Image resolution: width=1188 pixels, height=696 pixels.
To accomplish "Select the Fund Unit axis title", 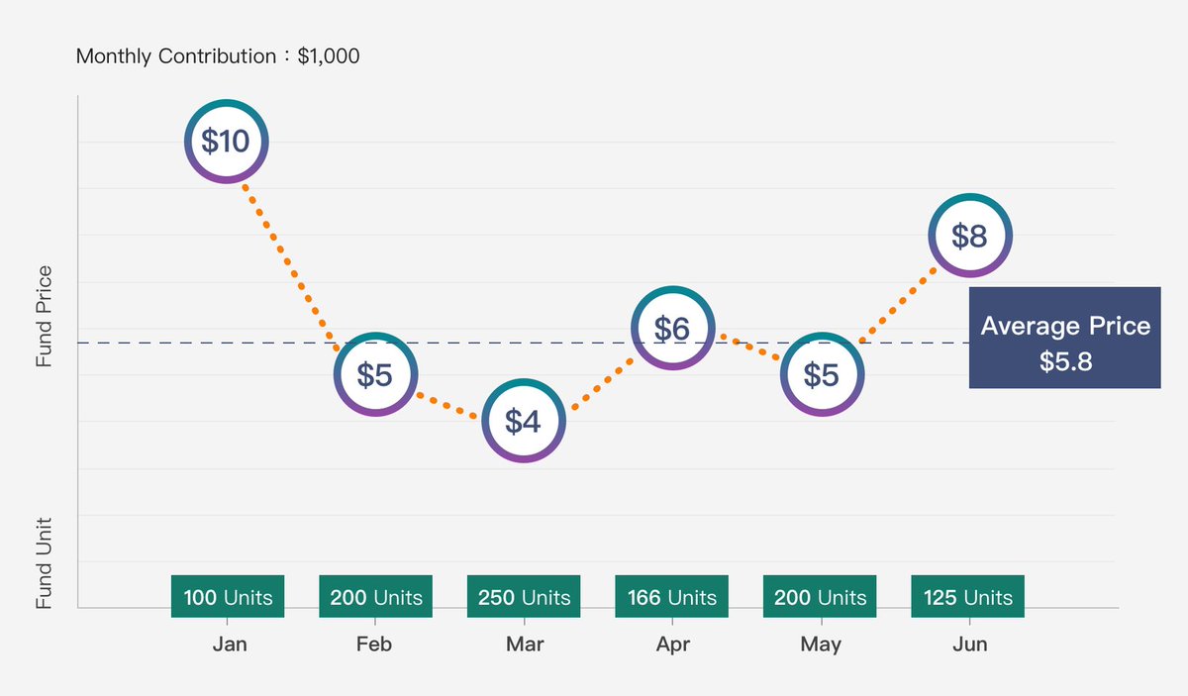I will tap(44, 562).
